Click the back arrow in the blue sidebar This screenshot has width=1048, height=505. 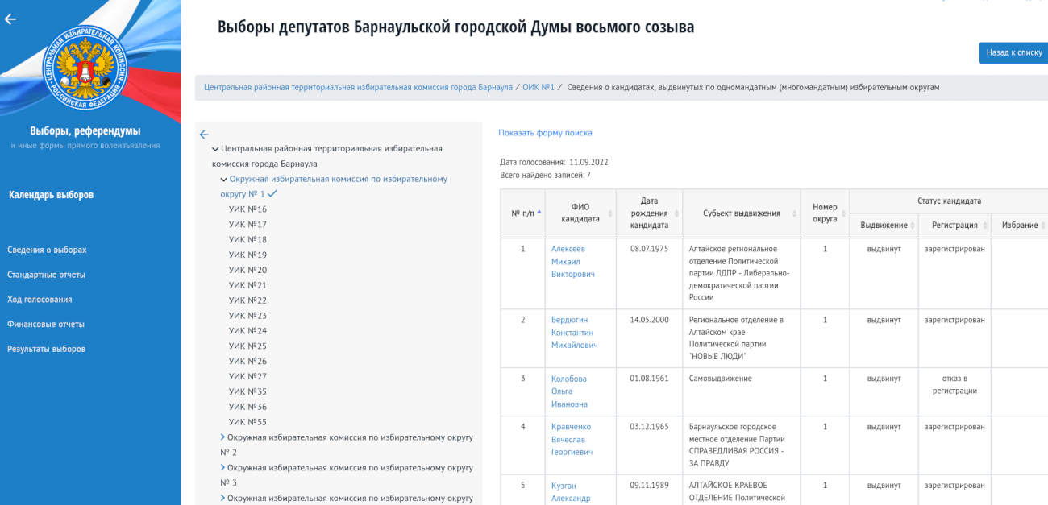click(10, 19)
